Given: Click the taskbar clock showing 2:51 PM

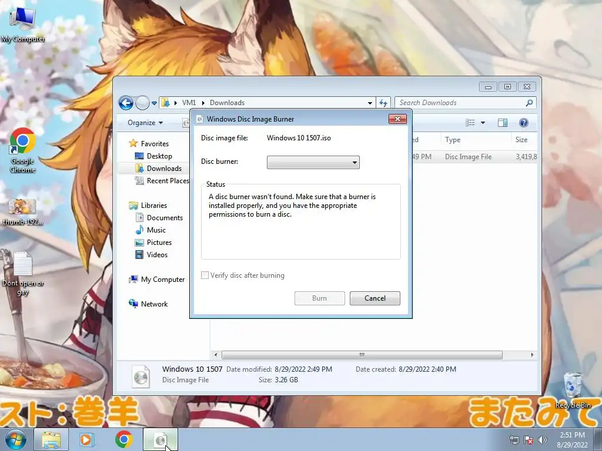Looking at the screenshot, I should tap(572, 440).
